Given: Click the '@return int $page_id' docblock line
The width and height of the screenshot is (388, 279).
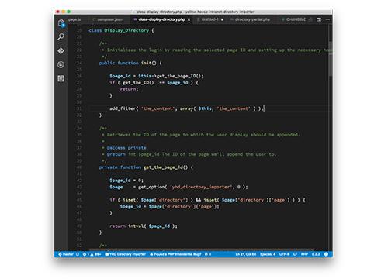Looking at the screenshot, I should [x=189, y=154].
